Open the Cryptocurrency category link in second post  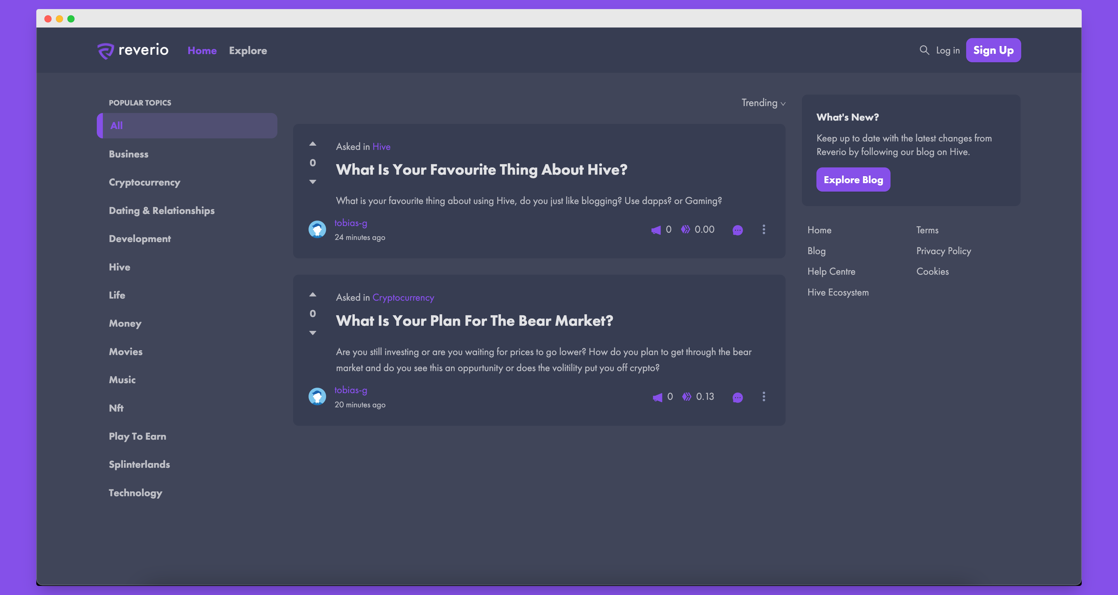pos(403,297)
